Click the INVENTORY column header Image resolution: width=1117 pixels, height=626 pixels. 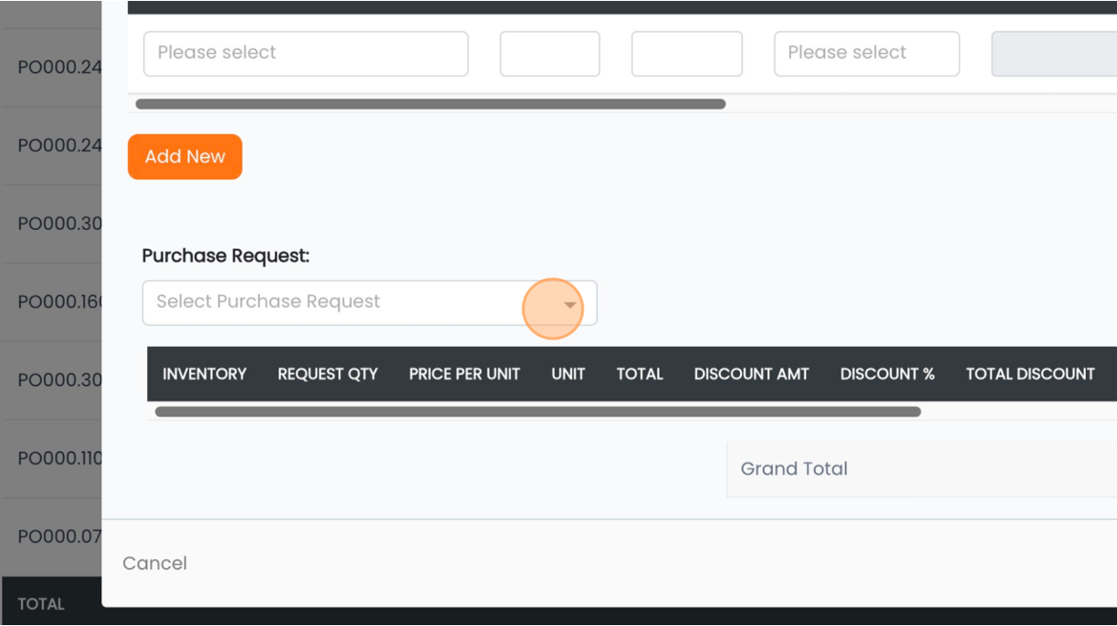(x=204, y=374)
